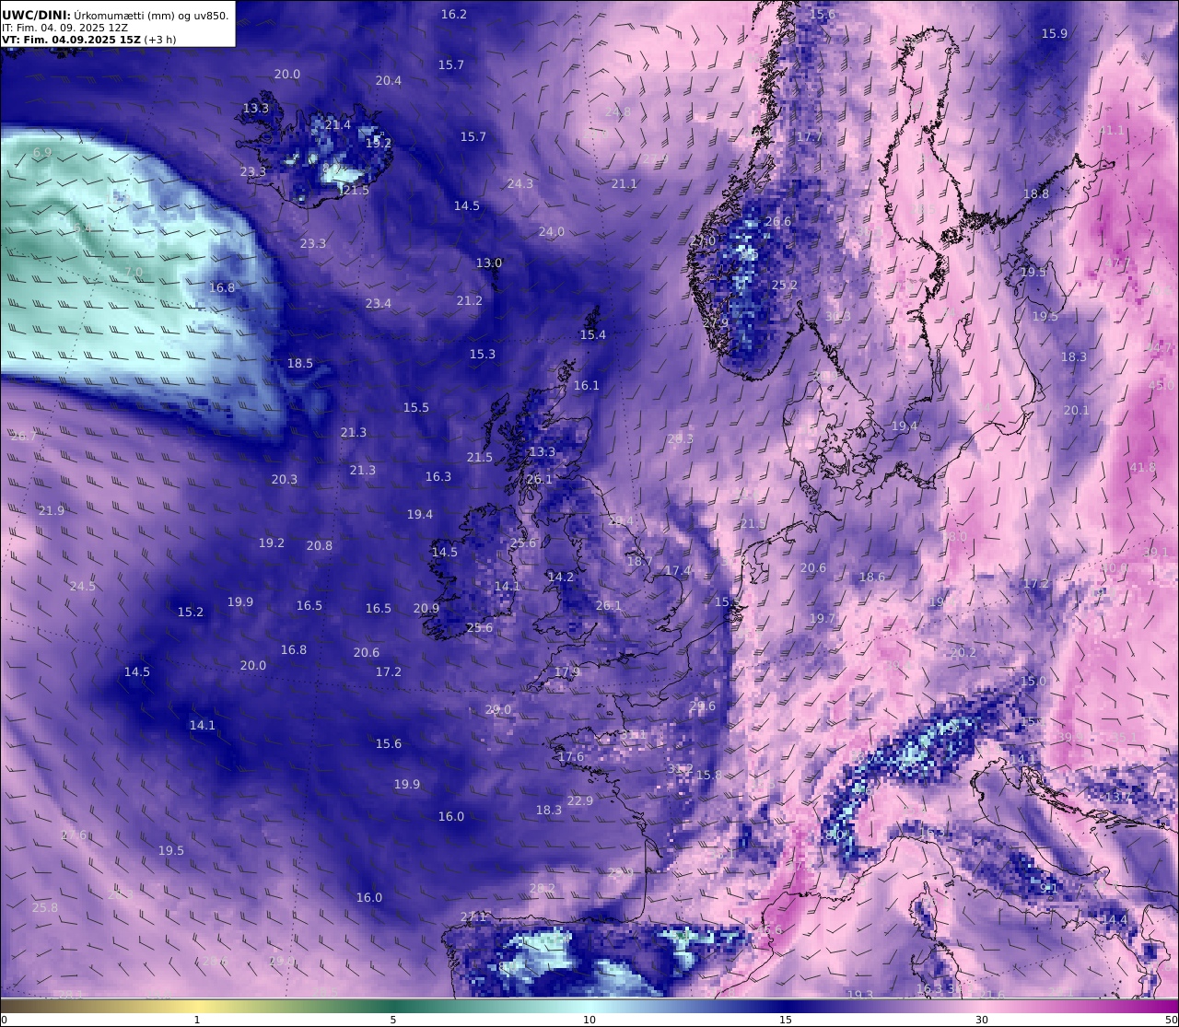Click the map value '25.8'

tap(45, 907)
